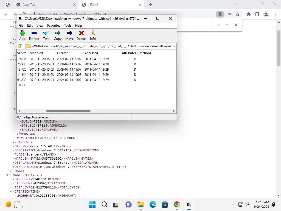Open Microsoft Store from the taskbar

pos(165,204)
